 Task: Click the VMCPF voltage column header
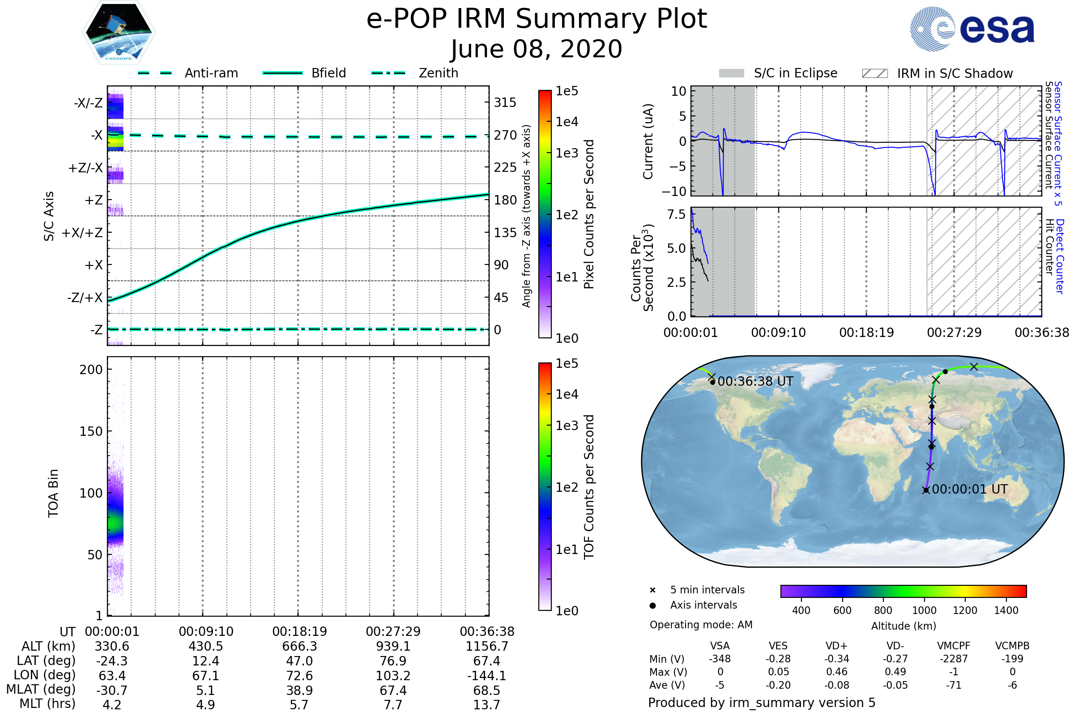pyautogui.click(x=954, y=646)
